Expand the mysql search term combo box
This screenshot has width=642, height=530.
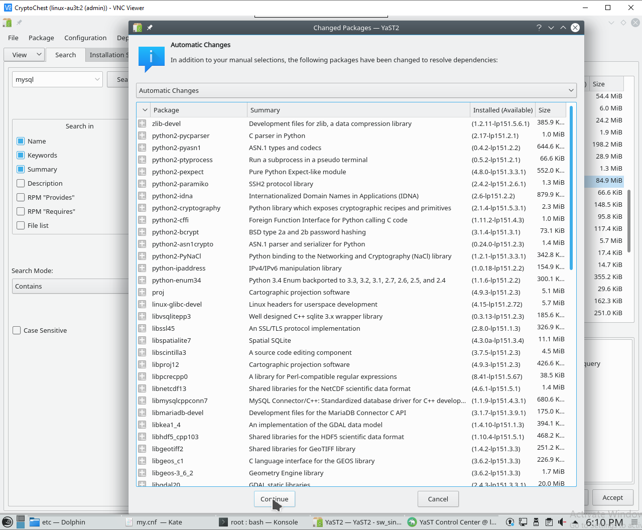[x=97, y=79]
